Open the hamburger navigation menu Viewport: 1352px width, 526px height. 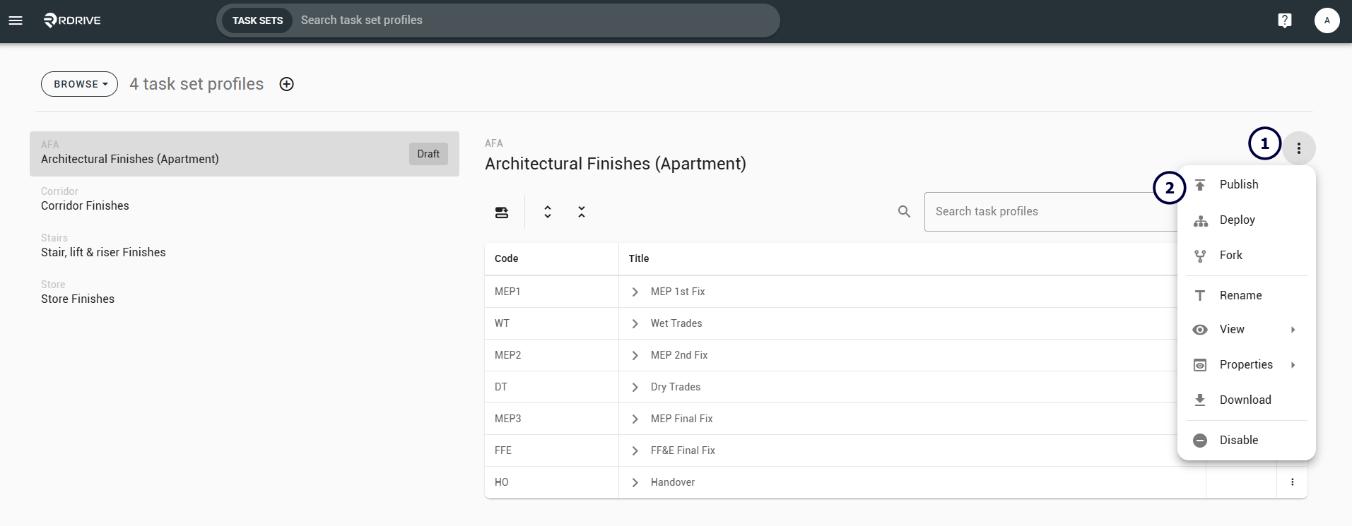point(16,20)
